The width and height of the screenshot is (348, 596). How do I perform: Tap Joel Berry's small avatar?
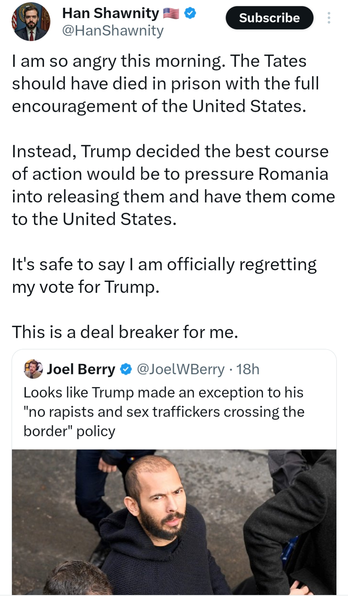(33, 369)
